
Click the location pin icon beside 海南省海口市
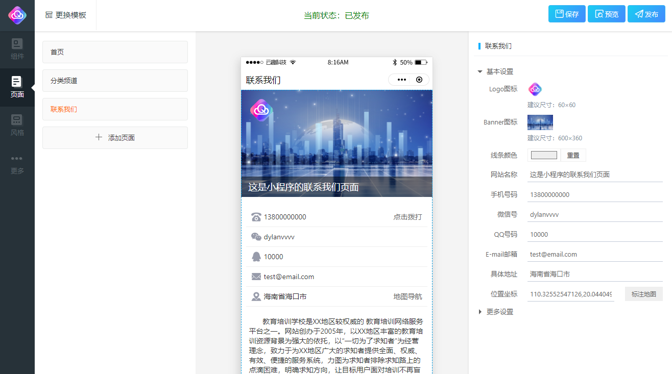[x=255, y=296]
